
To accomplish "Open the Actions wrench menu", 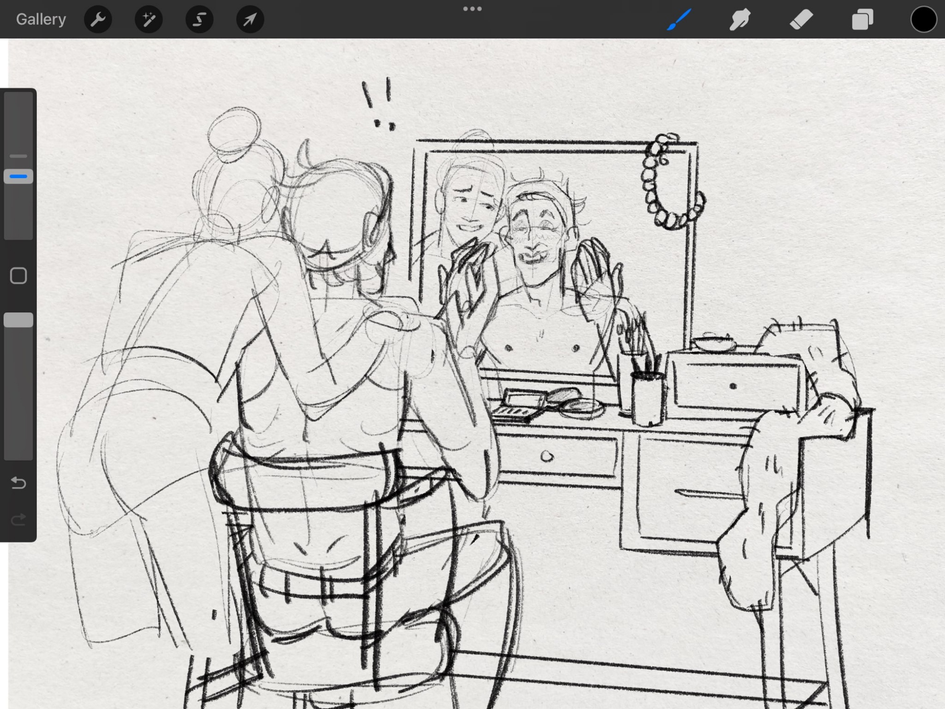I will 98,19.
